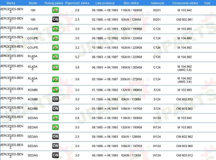Click COUPE in the M 104.980 row

click(x=33, y=38)
